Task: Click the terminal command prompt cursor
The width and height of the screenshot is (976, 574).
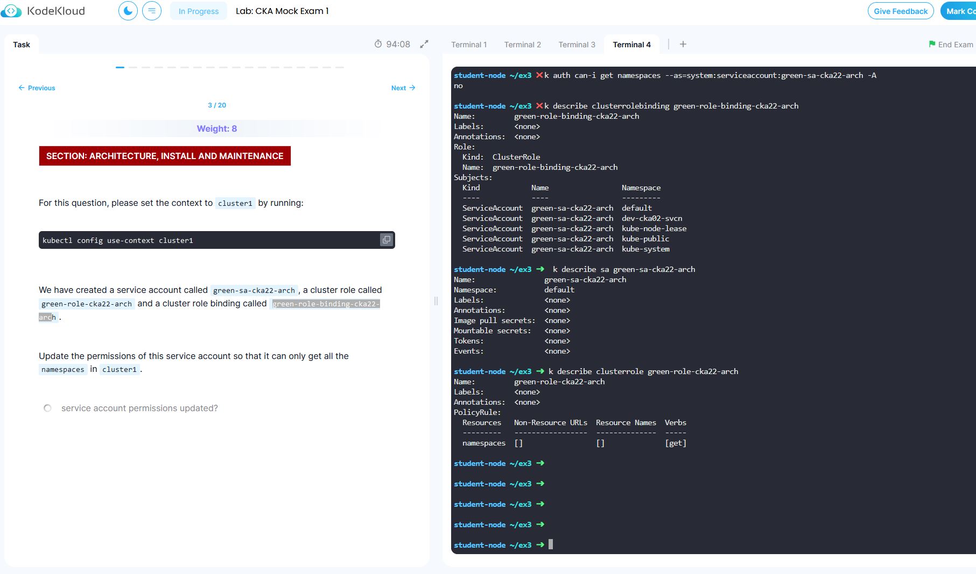Action: [x=550, y=544]
